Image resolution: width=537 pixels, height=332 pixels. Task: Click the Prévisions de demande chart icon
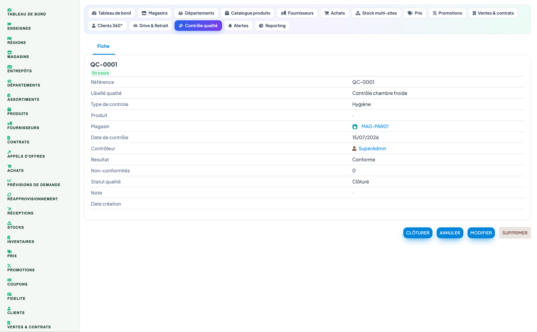(9, 180)
